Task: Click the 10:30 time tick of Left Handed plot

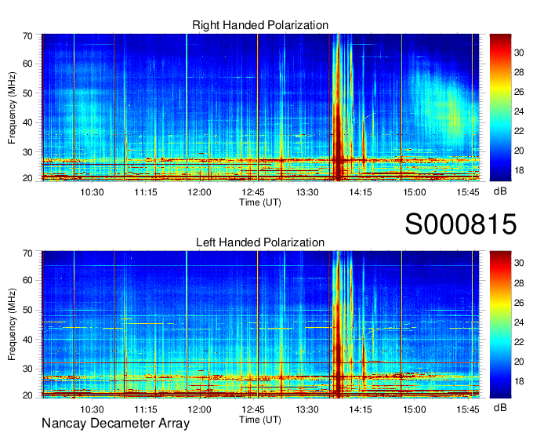Action: (x=92, y=409)
